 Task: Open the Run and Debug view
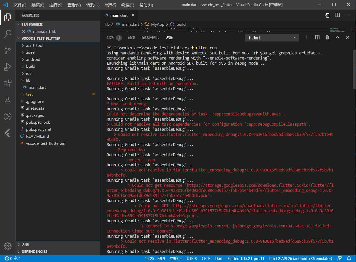click(8, 67)
